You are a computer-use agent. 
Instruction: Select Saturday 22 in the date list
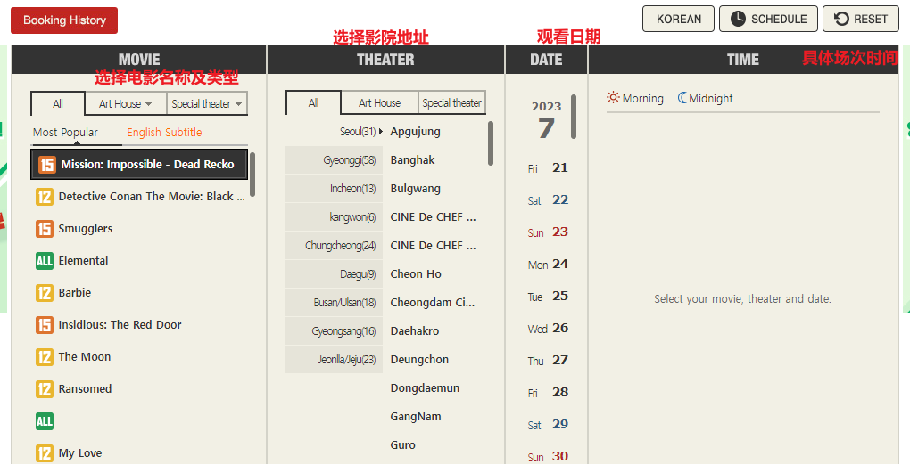click(548, 200)
